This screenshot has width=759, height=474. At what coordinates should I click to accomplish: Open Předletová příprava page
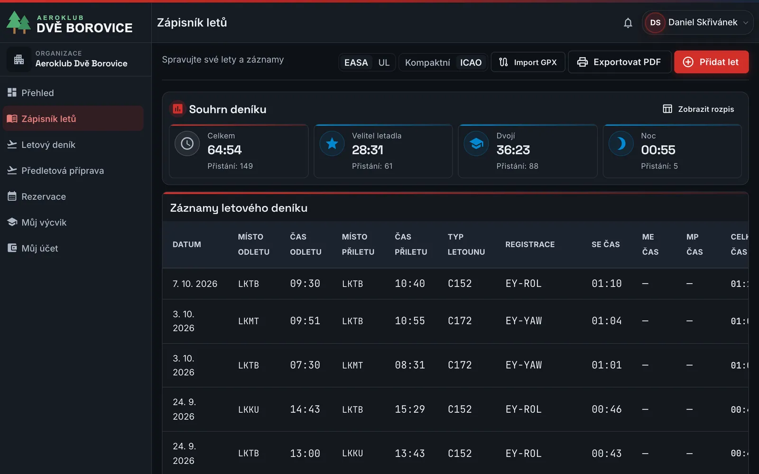(73, 171)
